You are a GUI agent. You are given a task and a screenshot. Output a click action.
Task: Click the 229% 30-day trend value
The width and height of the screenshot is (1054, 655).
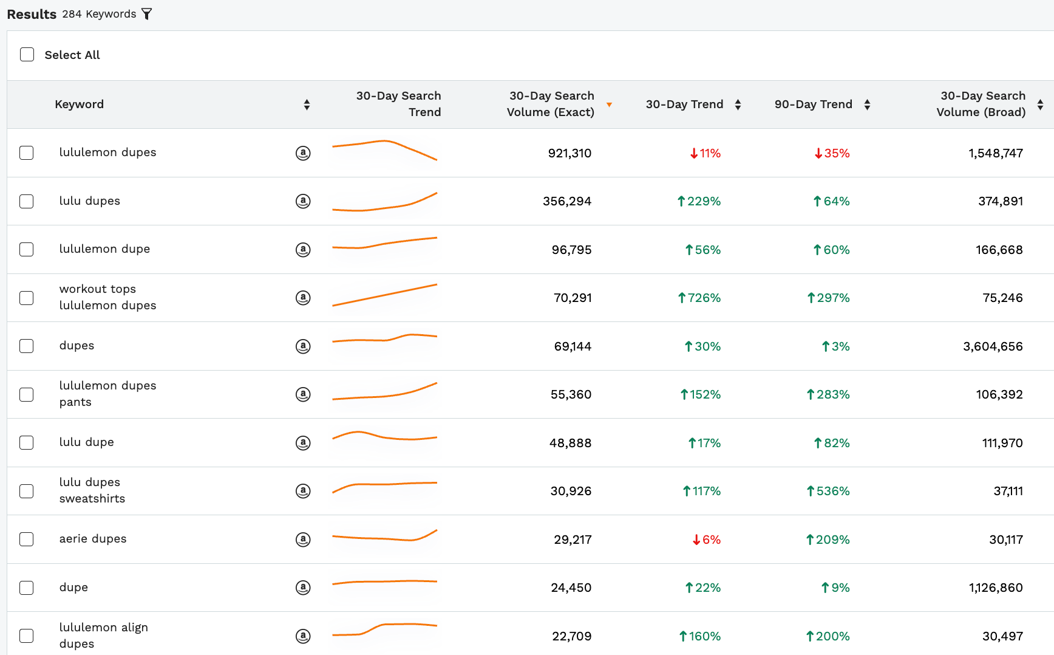[x=699, y=201]
